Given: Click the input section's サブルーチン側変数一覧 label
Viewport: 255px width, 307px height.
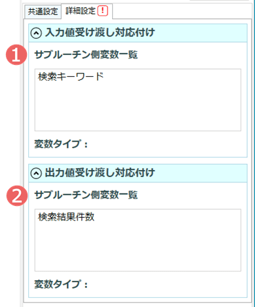Looking at the screenshot, I should pyautogui.click(x=86, y=54).
